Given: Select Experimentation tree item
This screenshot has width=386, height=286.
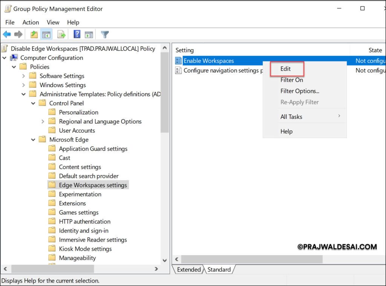Looking at the screenshot, I should [80, 194].
